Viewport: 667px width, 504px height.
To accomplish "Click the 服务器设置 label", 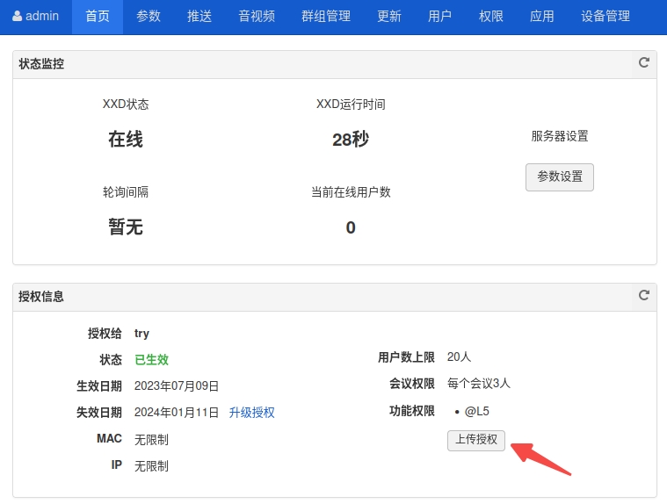I will click(x=560, y=136).
